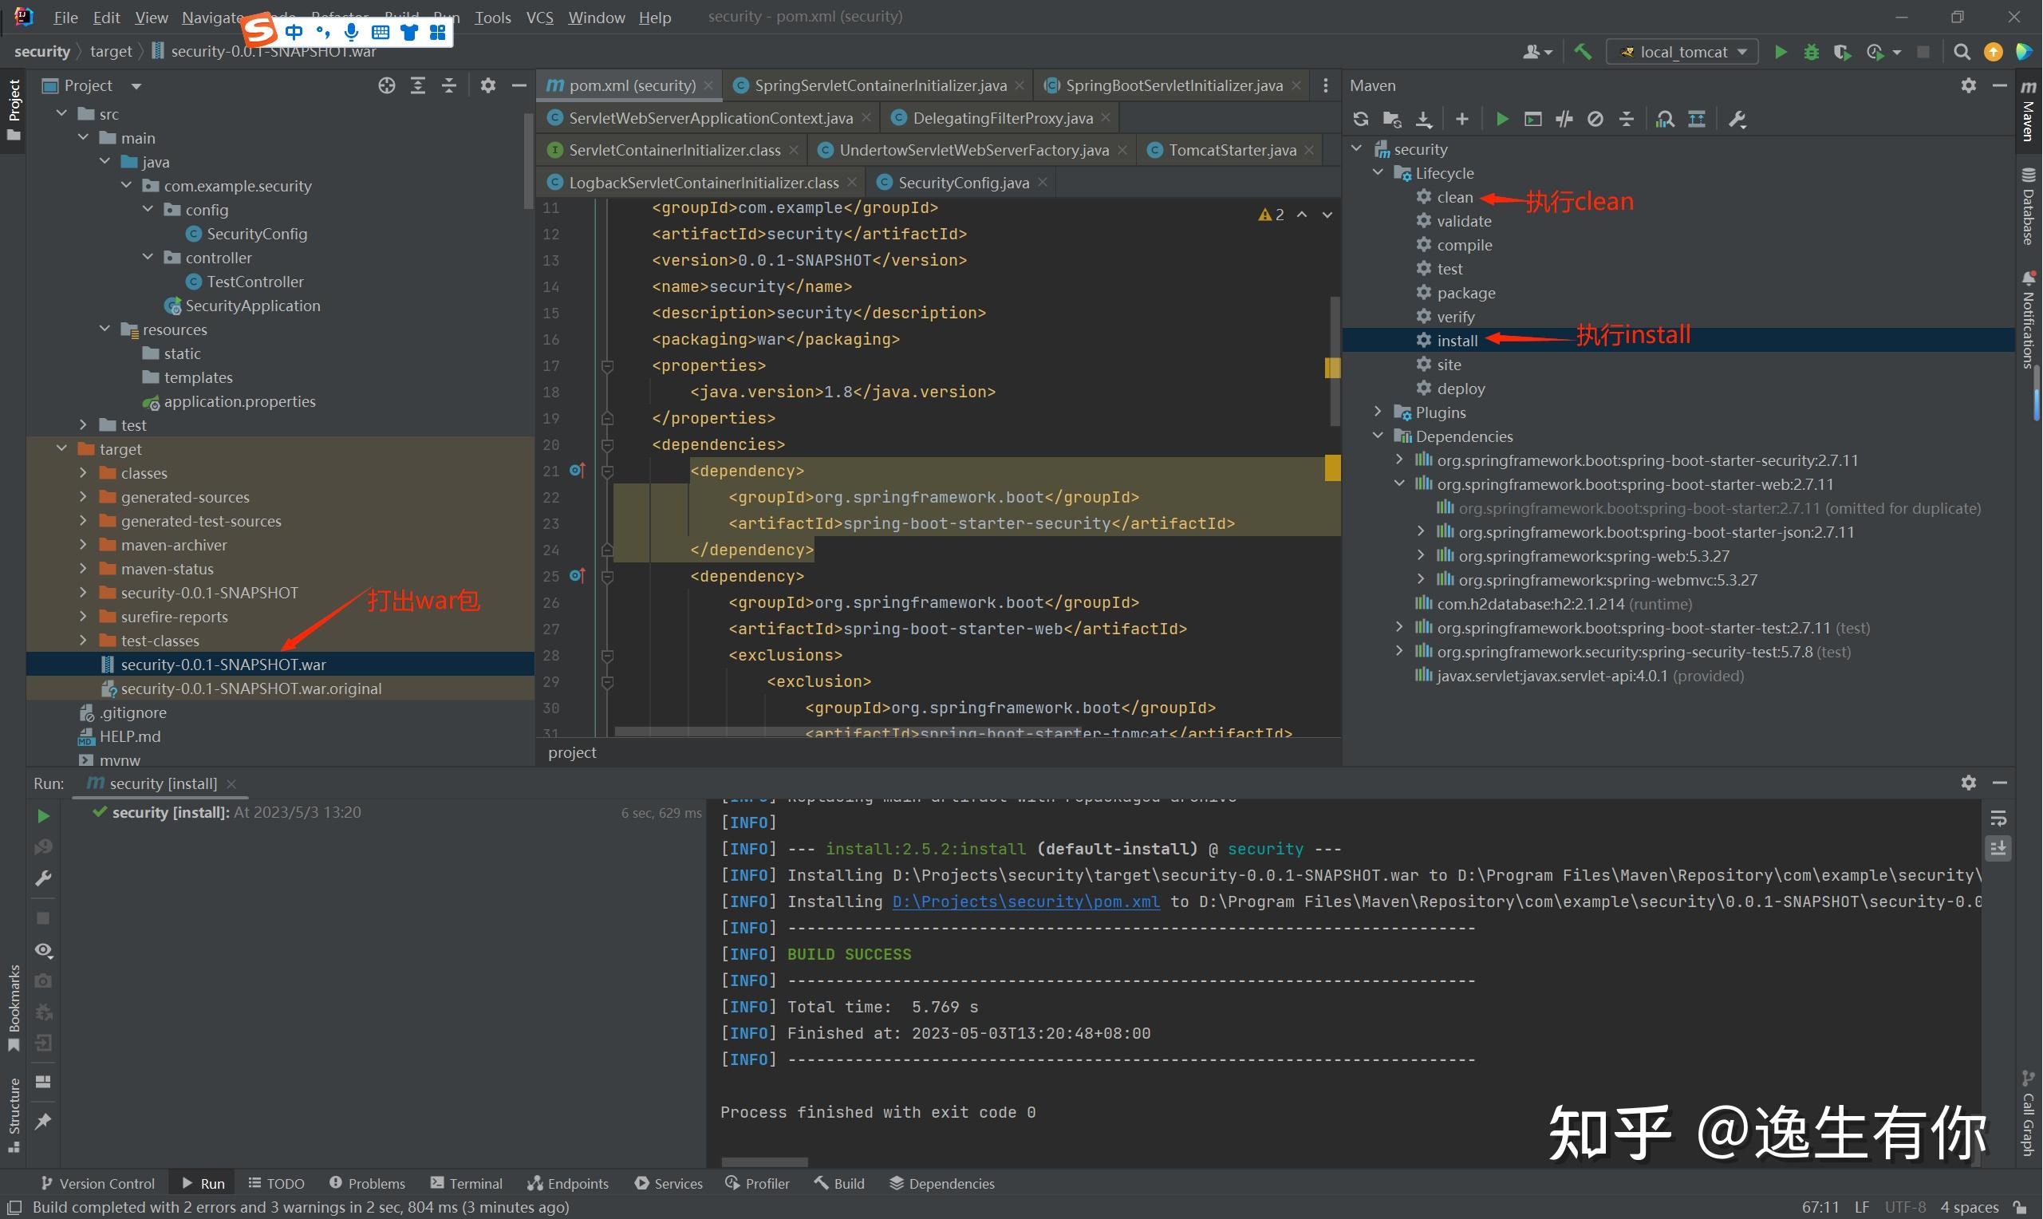
Task: Open local_tomcat run configuration dropdown
Action: click(1682, 52)
